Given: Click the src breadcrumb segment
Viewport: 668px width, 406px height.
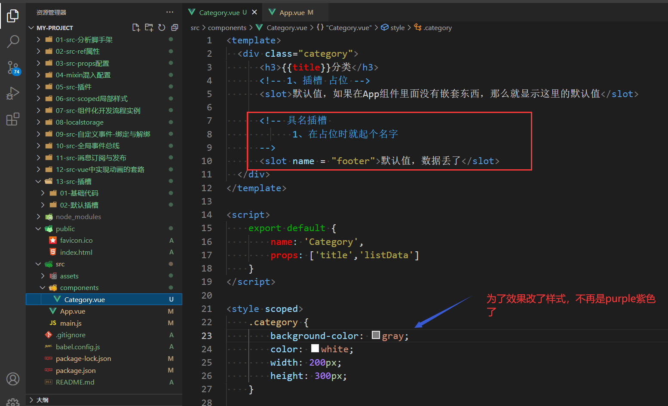Looking at the screenshot, I should coord(195,27).
